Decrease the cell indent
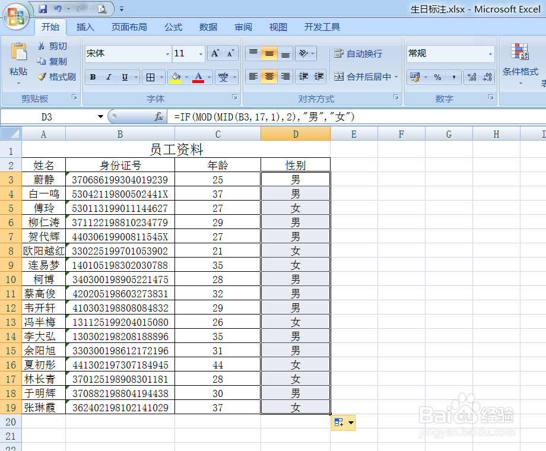 click(303, 77)
